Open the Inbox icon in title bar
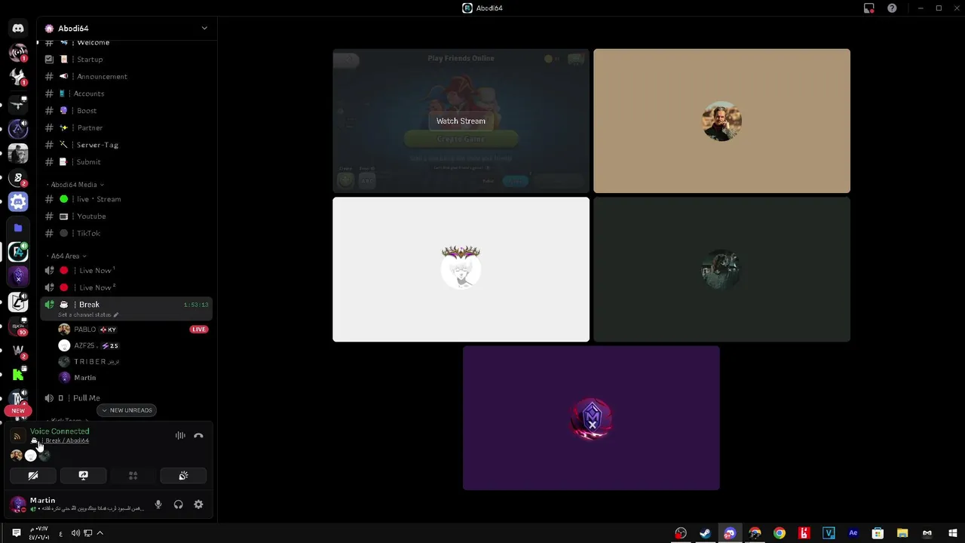965x543 pixels. (869, 8)
